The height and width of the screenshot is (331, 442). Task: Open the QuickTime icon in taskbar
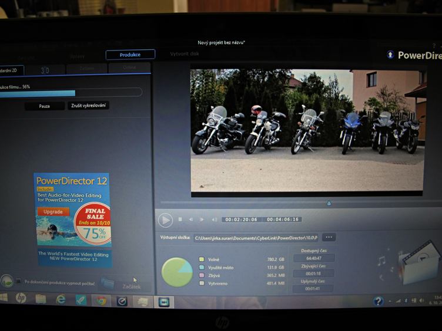point(122,302)
